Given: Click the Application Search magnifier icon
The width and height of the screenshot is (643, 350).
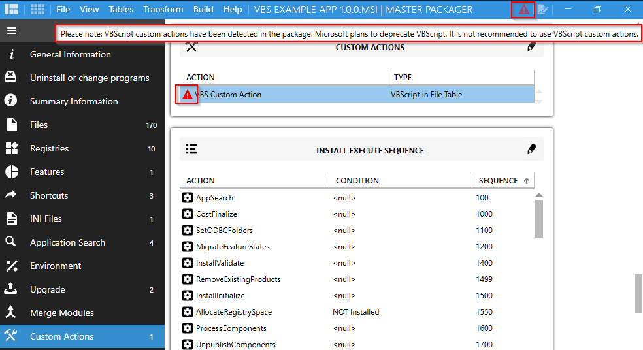Looking at the screenshot, I should pos(10,242).
